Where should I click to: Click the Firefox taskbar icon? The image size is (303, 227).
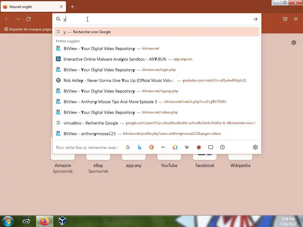(x=45, y=221)
